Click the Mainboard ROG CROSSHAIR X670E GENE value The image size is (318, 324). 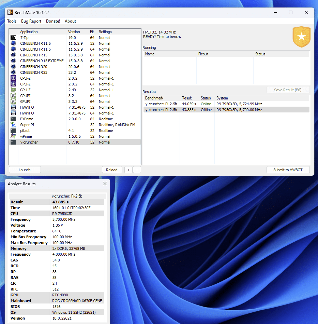click(x=77, y=301)
